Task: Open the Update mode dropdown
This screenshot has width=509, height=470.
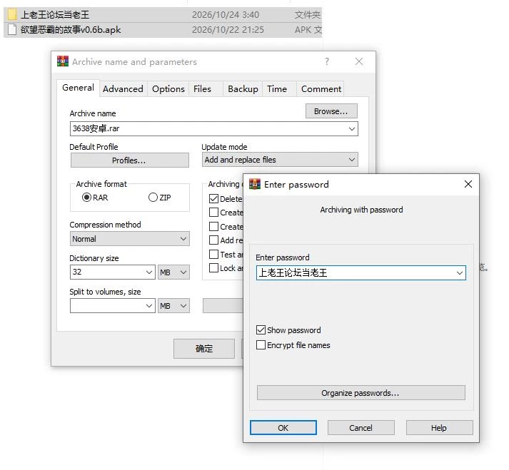Action: point(280,160)
